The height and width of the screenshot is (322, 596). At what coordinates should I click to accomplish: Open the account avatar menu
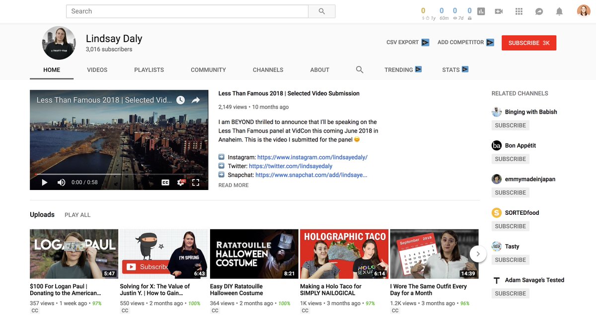[x=584, y=11]
